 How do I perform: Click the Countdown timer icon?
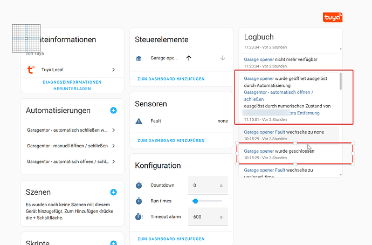click(139, 185)
